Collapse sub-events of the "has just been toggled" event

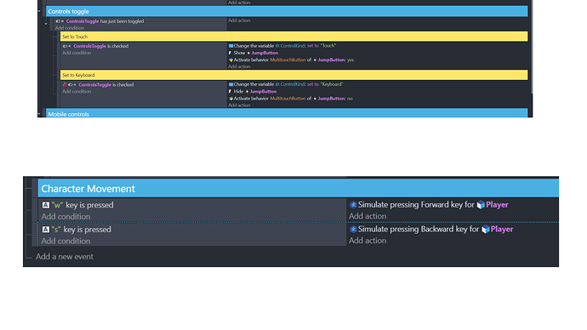pyautogui.click(x=46, y=24)
